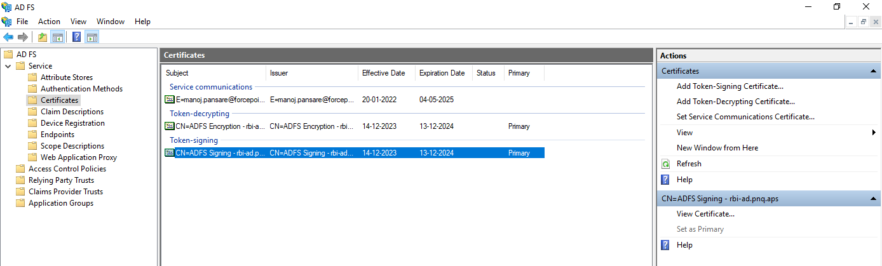This screenshot has height=266, width=882.
Task: Select Certificates node in the tree
Action: point(60,100)
